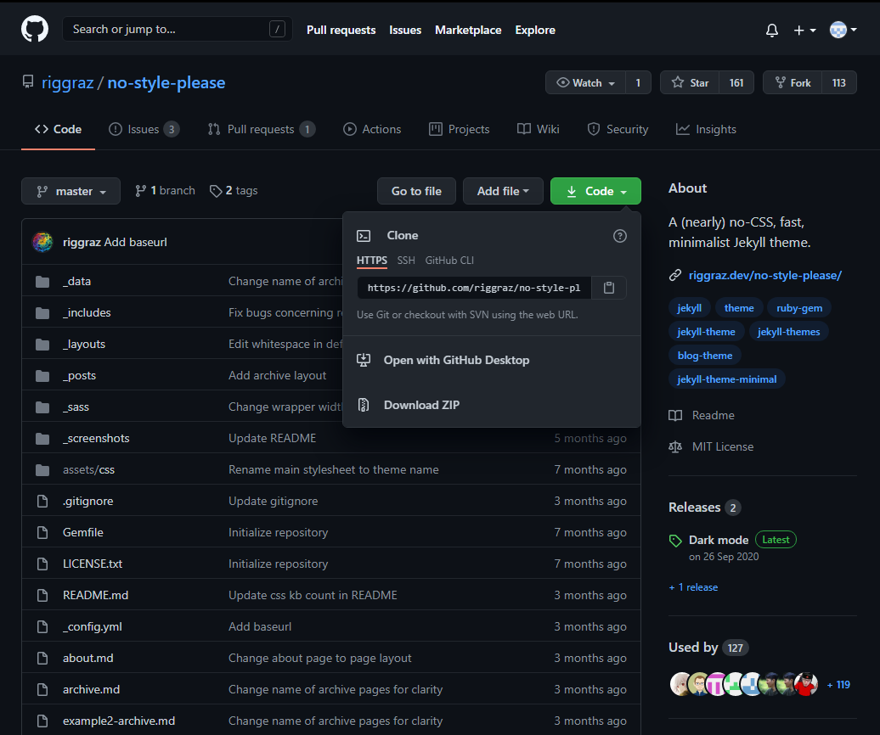The width and height of the screenshot is (880, 735).
Task: Click the ruby-gem topic tag
Action: pos(799,308)
